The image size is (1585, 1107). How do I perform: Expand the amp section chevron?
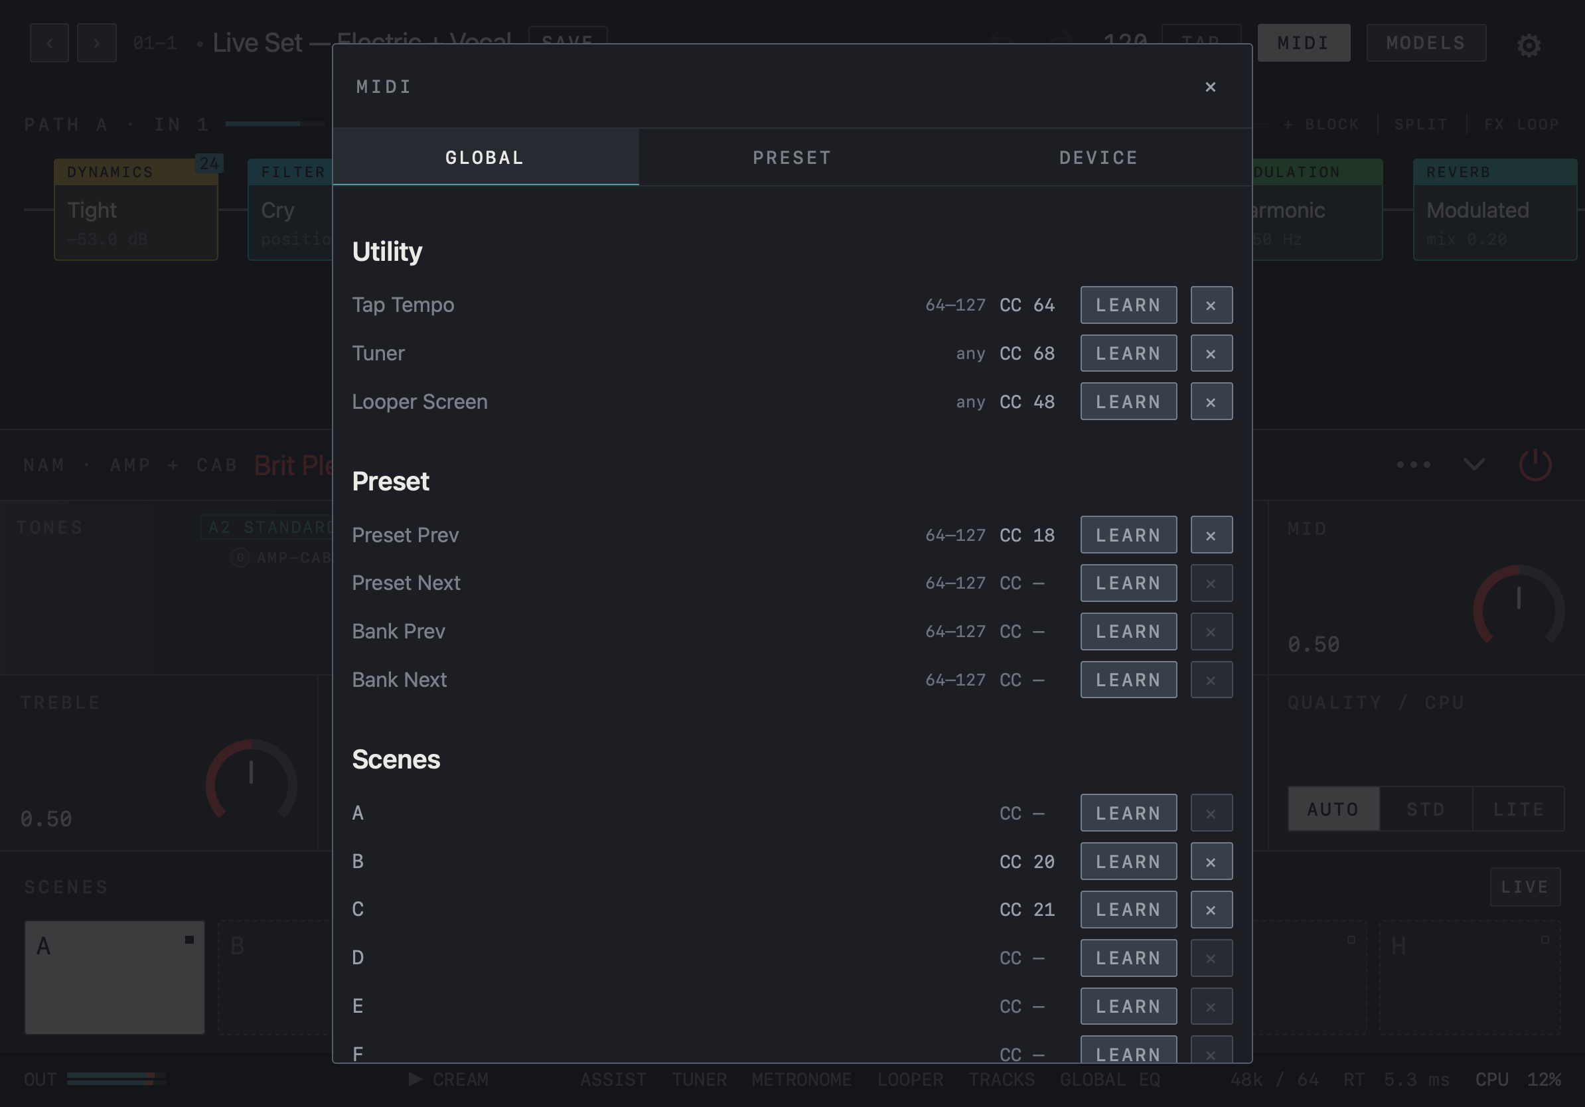pos(1474,465)
